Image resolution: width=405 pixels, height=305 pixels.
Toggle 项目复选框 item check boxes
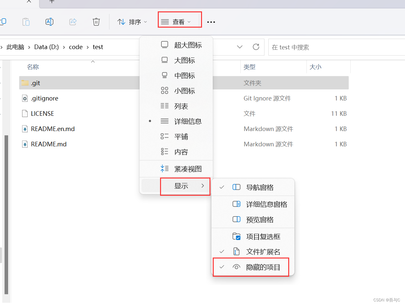coord(253,237)
